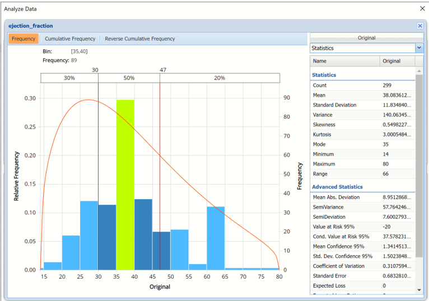Screen dimensions: 429x301
Task: Expand the Statistics dropdown arrow
Action: coord(419,48)
